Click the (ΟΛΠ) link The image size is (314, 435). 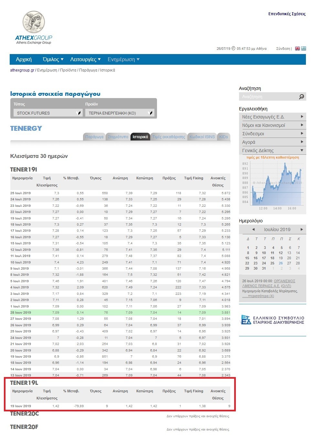[286, 286]
